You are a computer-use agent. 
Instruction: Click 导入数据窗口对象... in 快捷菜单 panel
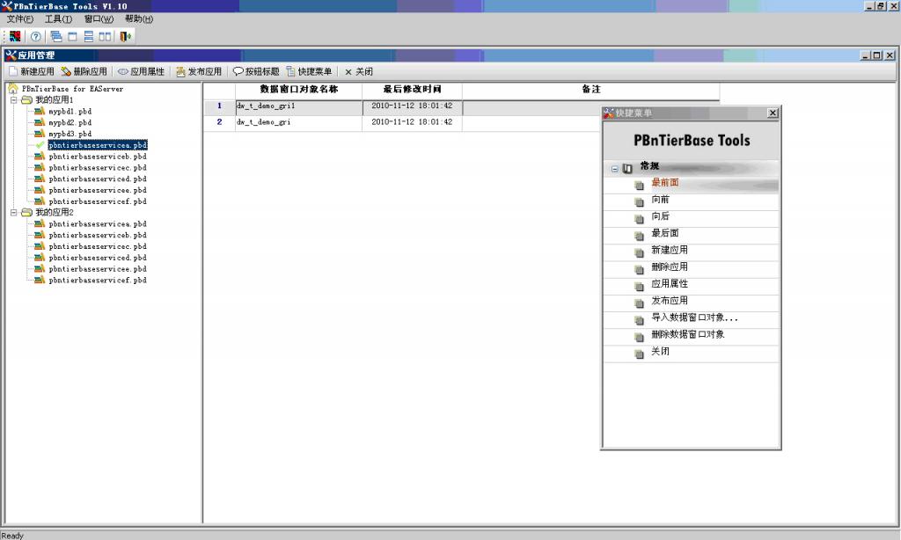pyautogui.click(x=694, y=317)
